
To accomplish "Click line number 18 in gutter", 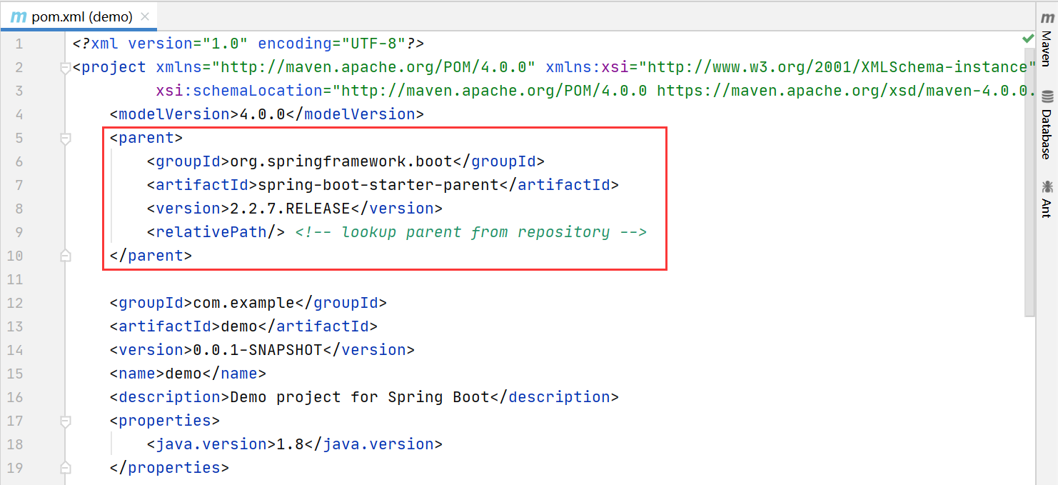I will tap(15, 444).
